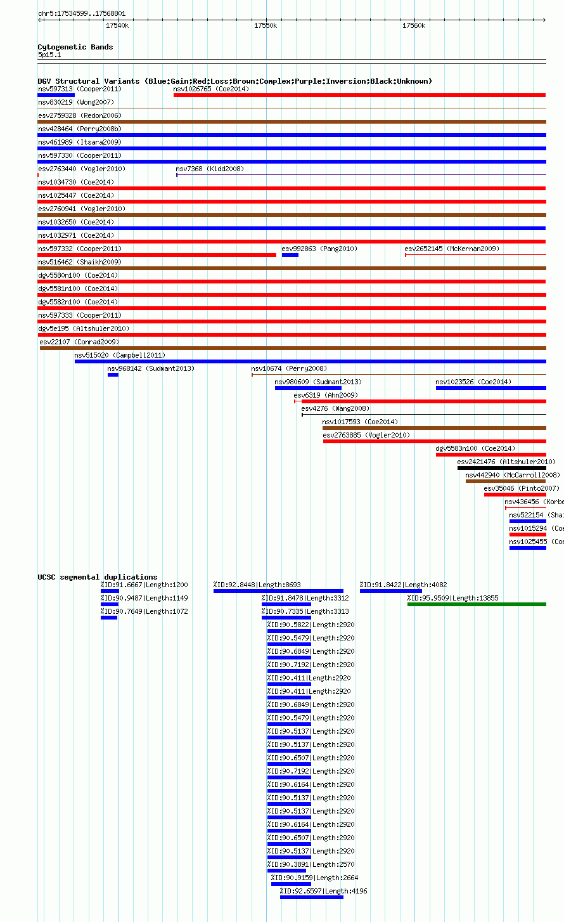The image size is (564, 922).
Task: Click the %ID:91.8422|Length:4082 duplication label
Action: 403,585
